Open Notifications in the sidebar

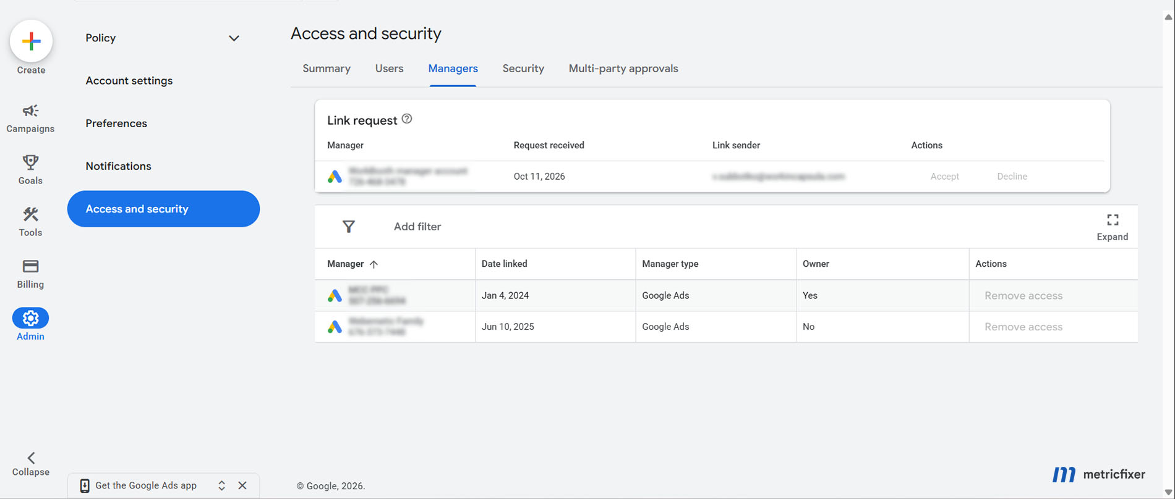(118, 166)
